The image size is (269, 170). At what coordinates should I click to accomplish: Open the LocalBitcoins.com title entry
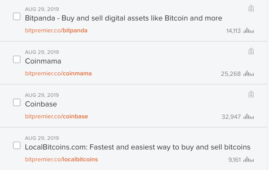[137, 147]
